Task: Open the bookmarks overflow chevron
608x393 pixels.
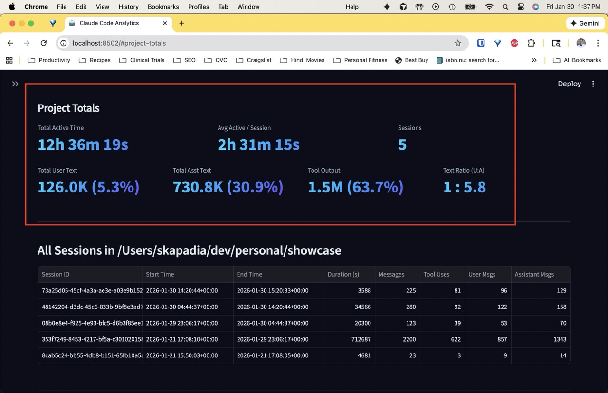Action: tap(534, 60)
